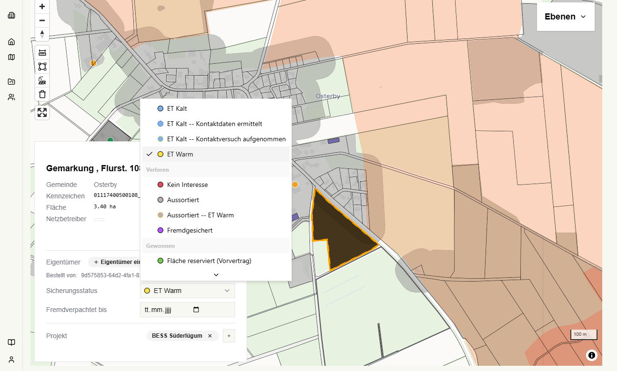Select checked ET Warm option

coord(216,154)
